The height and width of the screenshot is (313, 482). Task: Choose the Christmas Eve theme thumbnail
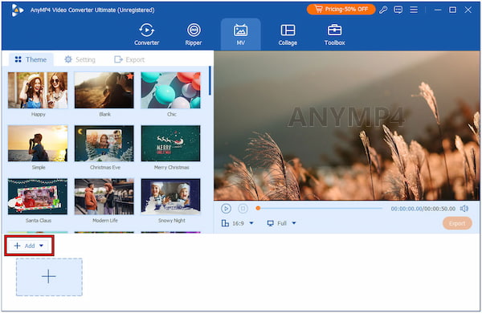[104, 144]
